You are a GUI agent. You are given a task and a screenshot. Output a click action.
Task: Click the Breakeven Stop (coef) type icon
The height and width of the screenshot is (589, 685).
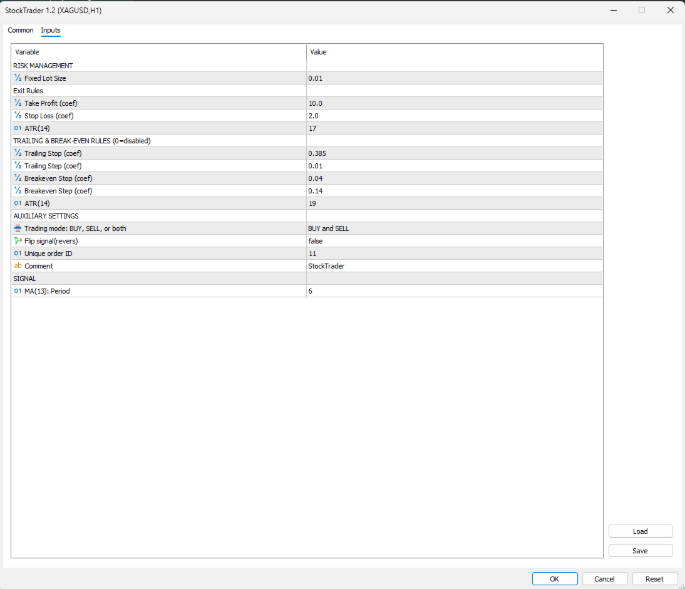18,178
